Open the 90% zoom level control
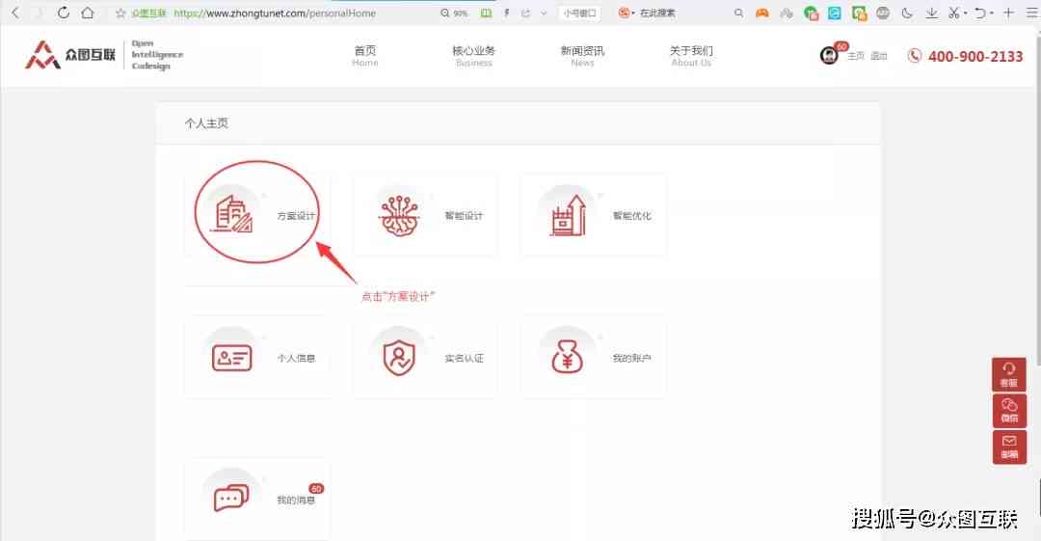Screen dimensions: 1041x541 [x=454, y=14]
